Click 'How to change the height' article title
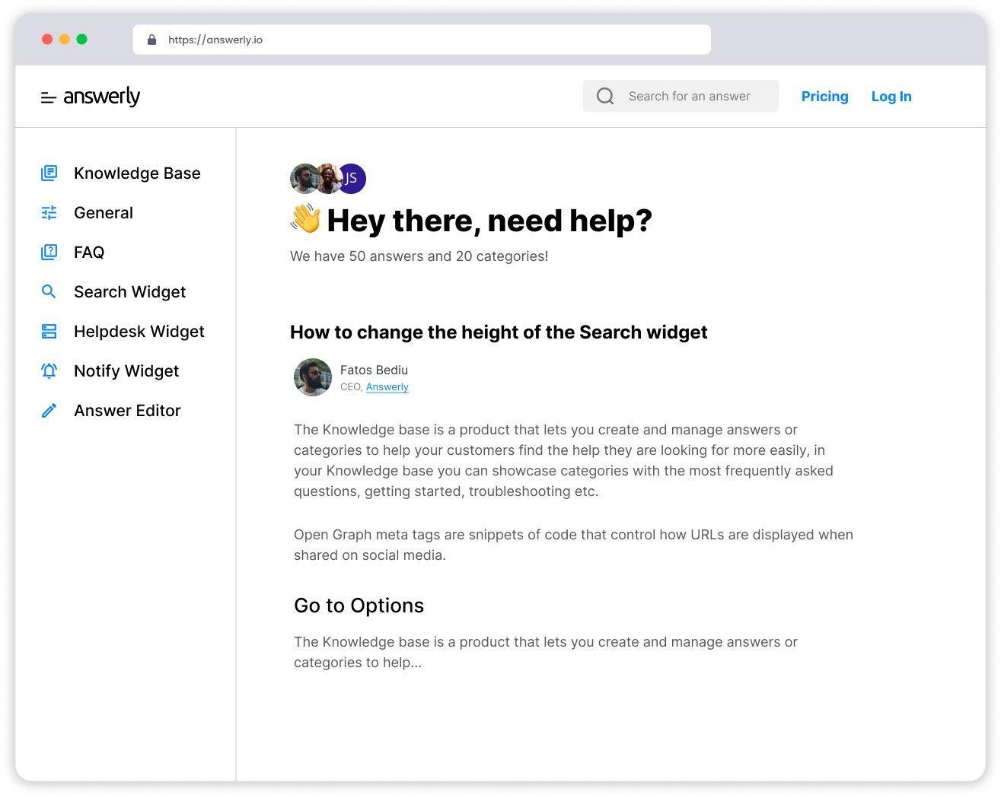The height and width of the screenshot is (798, 1001). [499, 332]
